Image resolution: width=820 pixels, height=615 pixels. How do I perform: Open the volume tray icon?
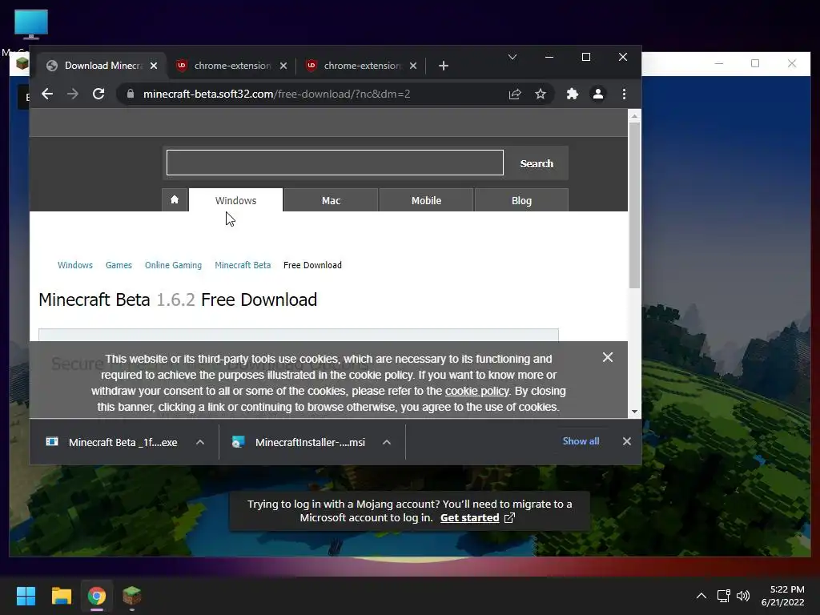[742, 596]
